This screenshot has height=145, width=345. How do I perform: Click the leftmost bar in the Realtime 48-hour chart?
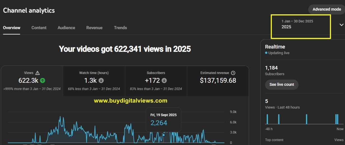(x=267, y=119)
